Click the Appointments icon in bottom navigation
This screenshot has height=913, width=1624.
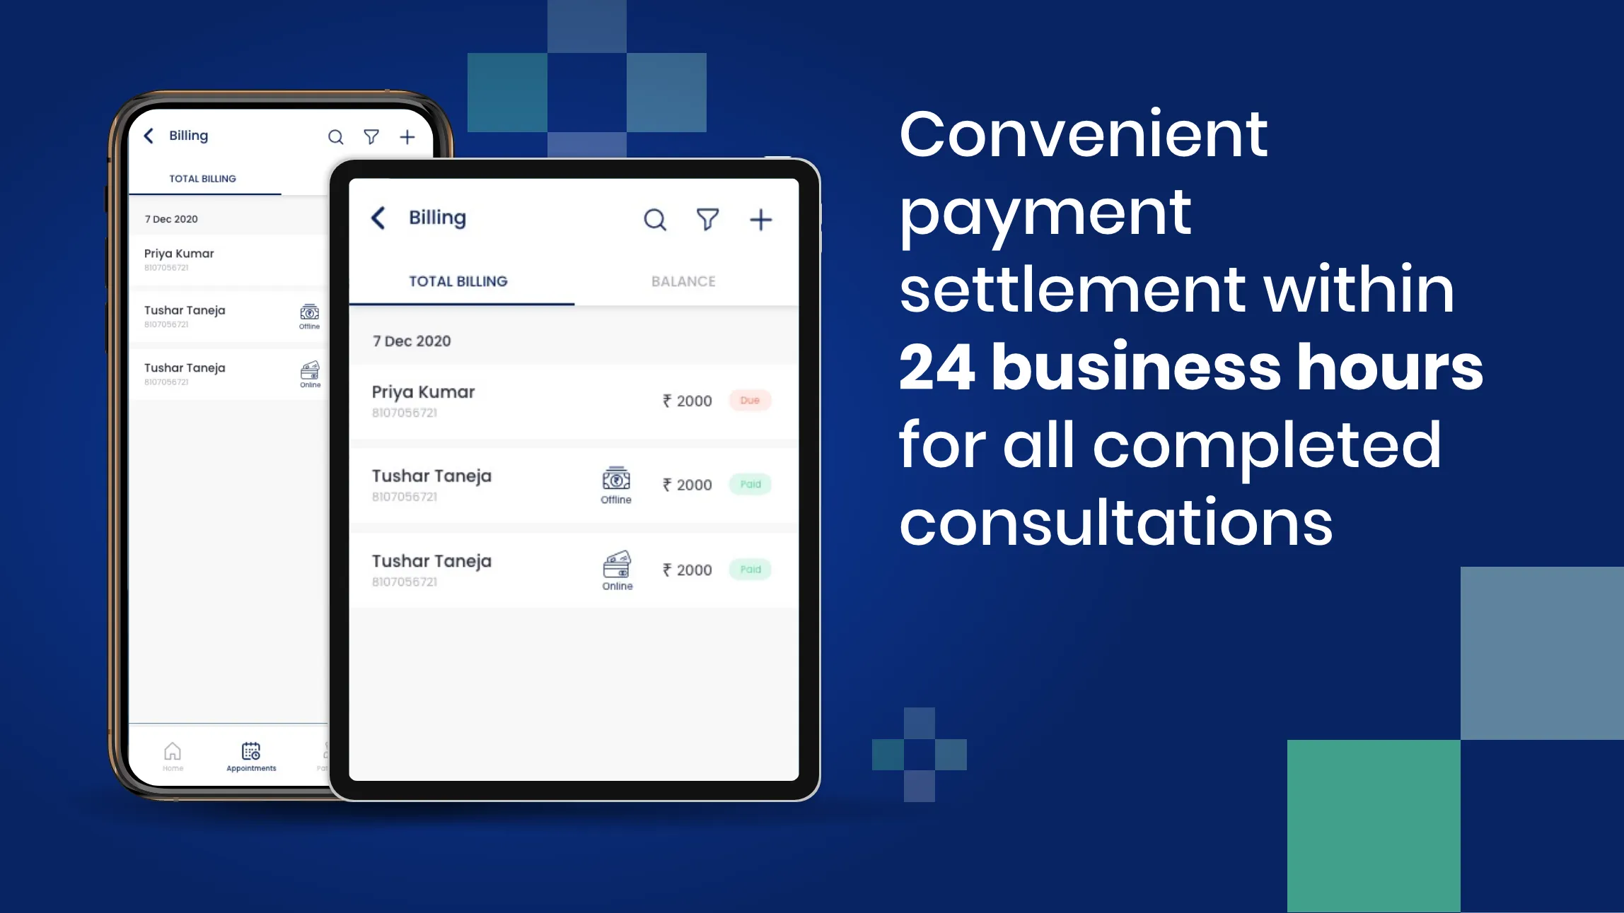coord(251,753)
